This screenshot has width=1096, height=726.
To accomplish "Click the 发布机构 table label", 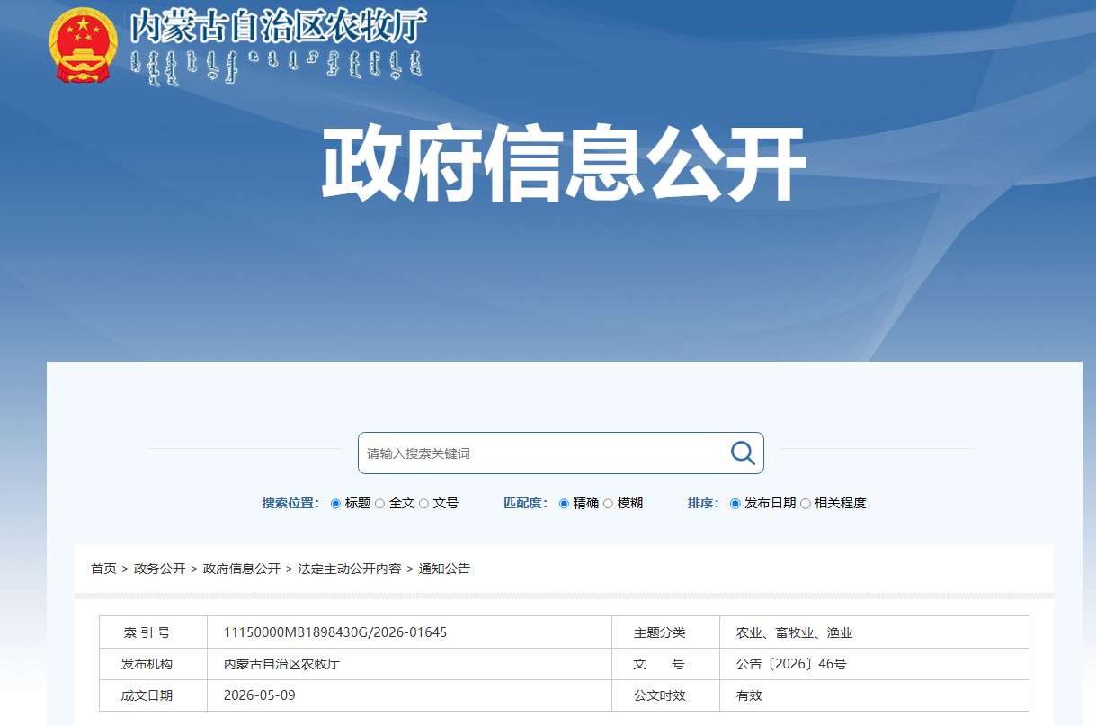I will coord(147,664).
